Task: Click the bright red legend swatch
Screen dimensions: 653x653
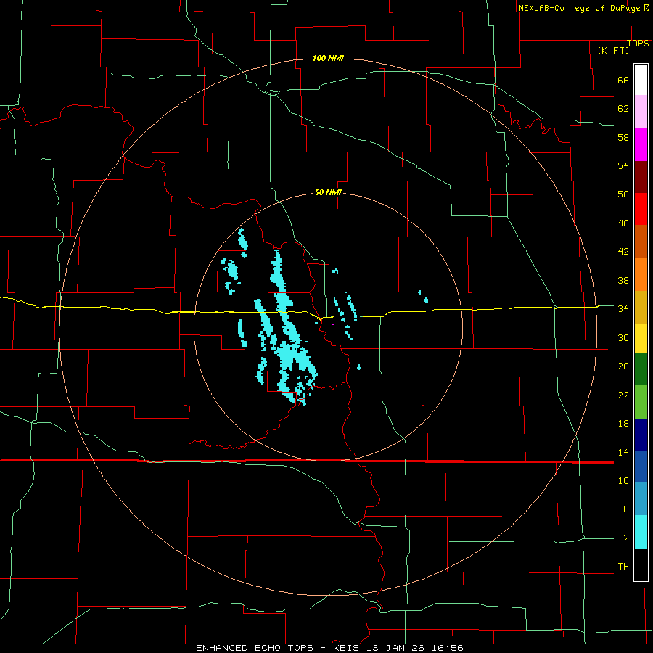Action: tap(641, 209)
